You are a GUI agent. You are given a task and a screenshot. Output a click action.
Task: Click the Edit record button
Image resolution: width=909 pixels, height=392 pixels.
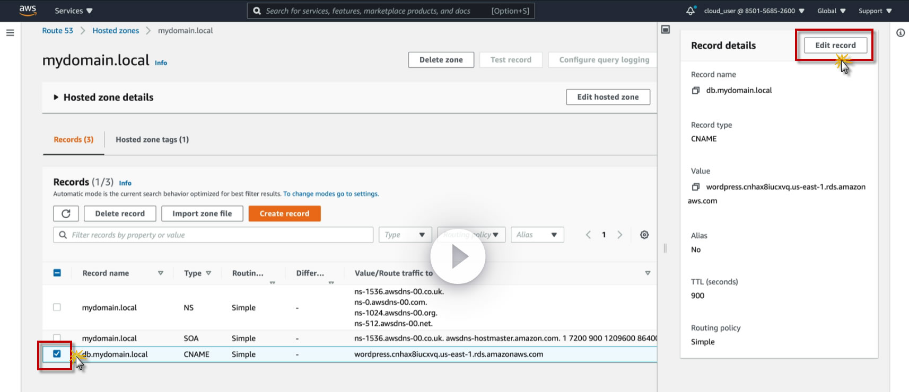point(835,46)
